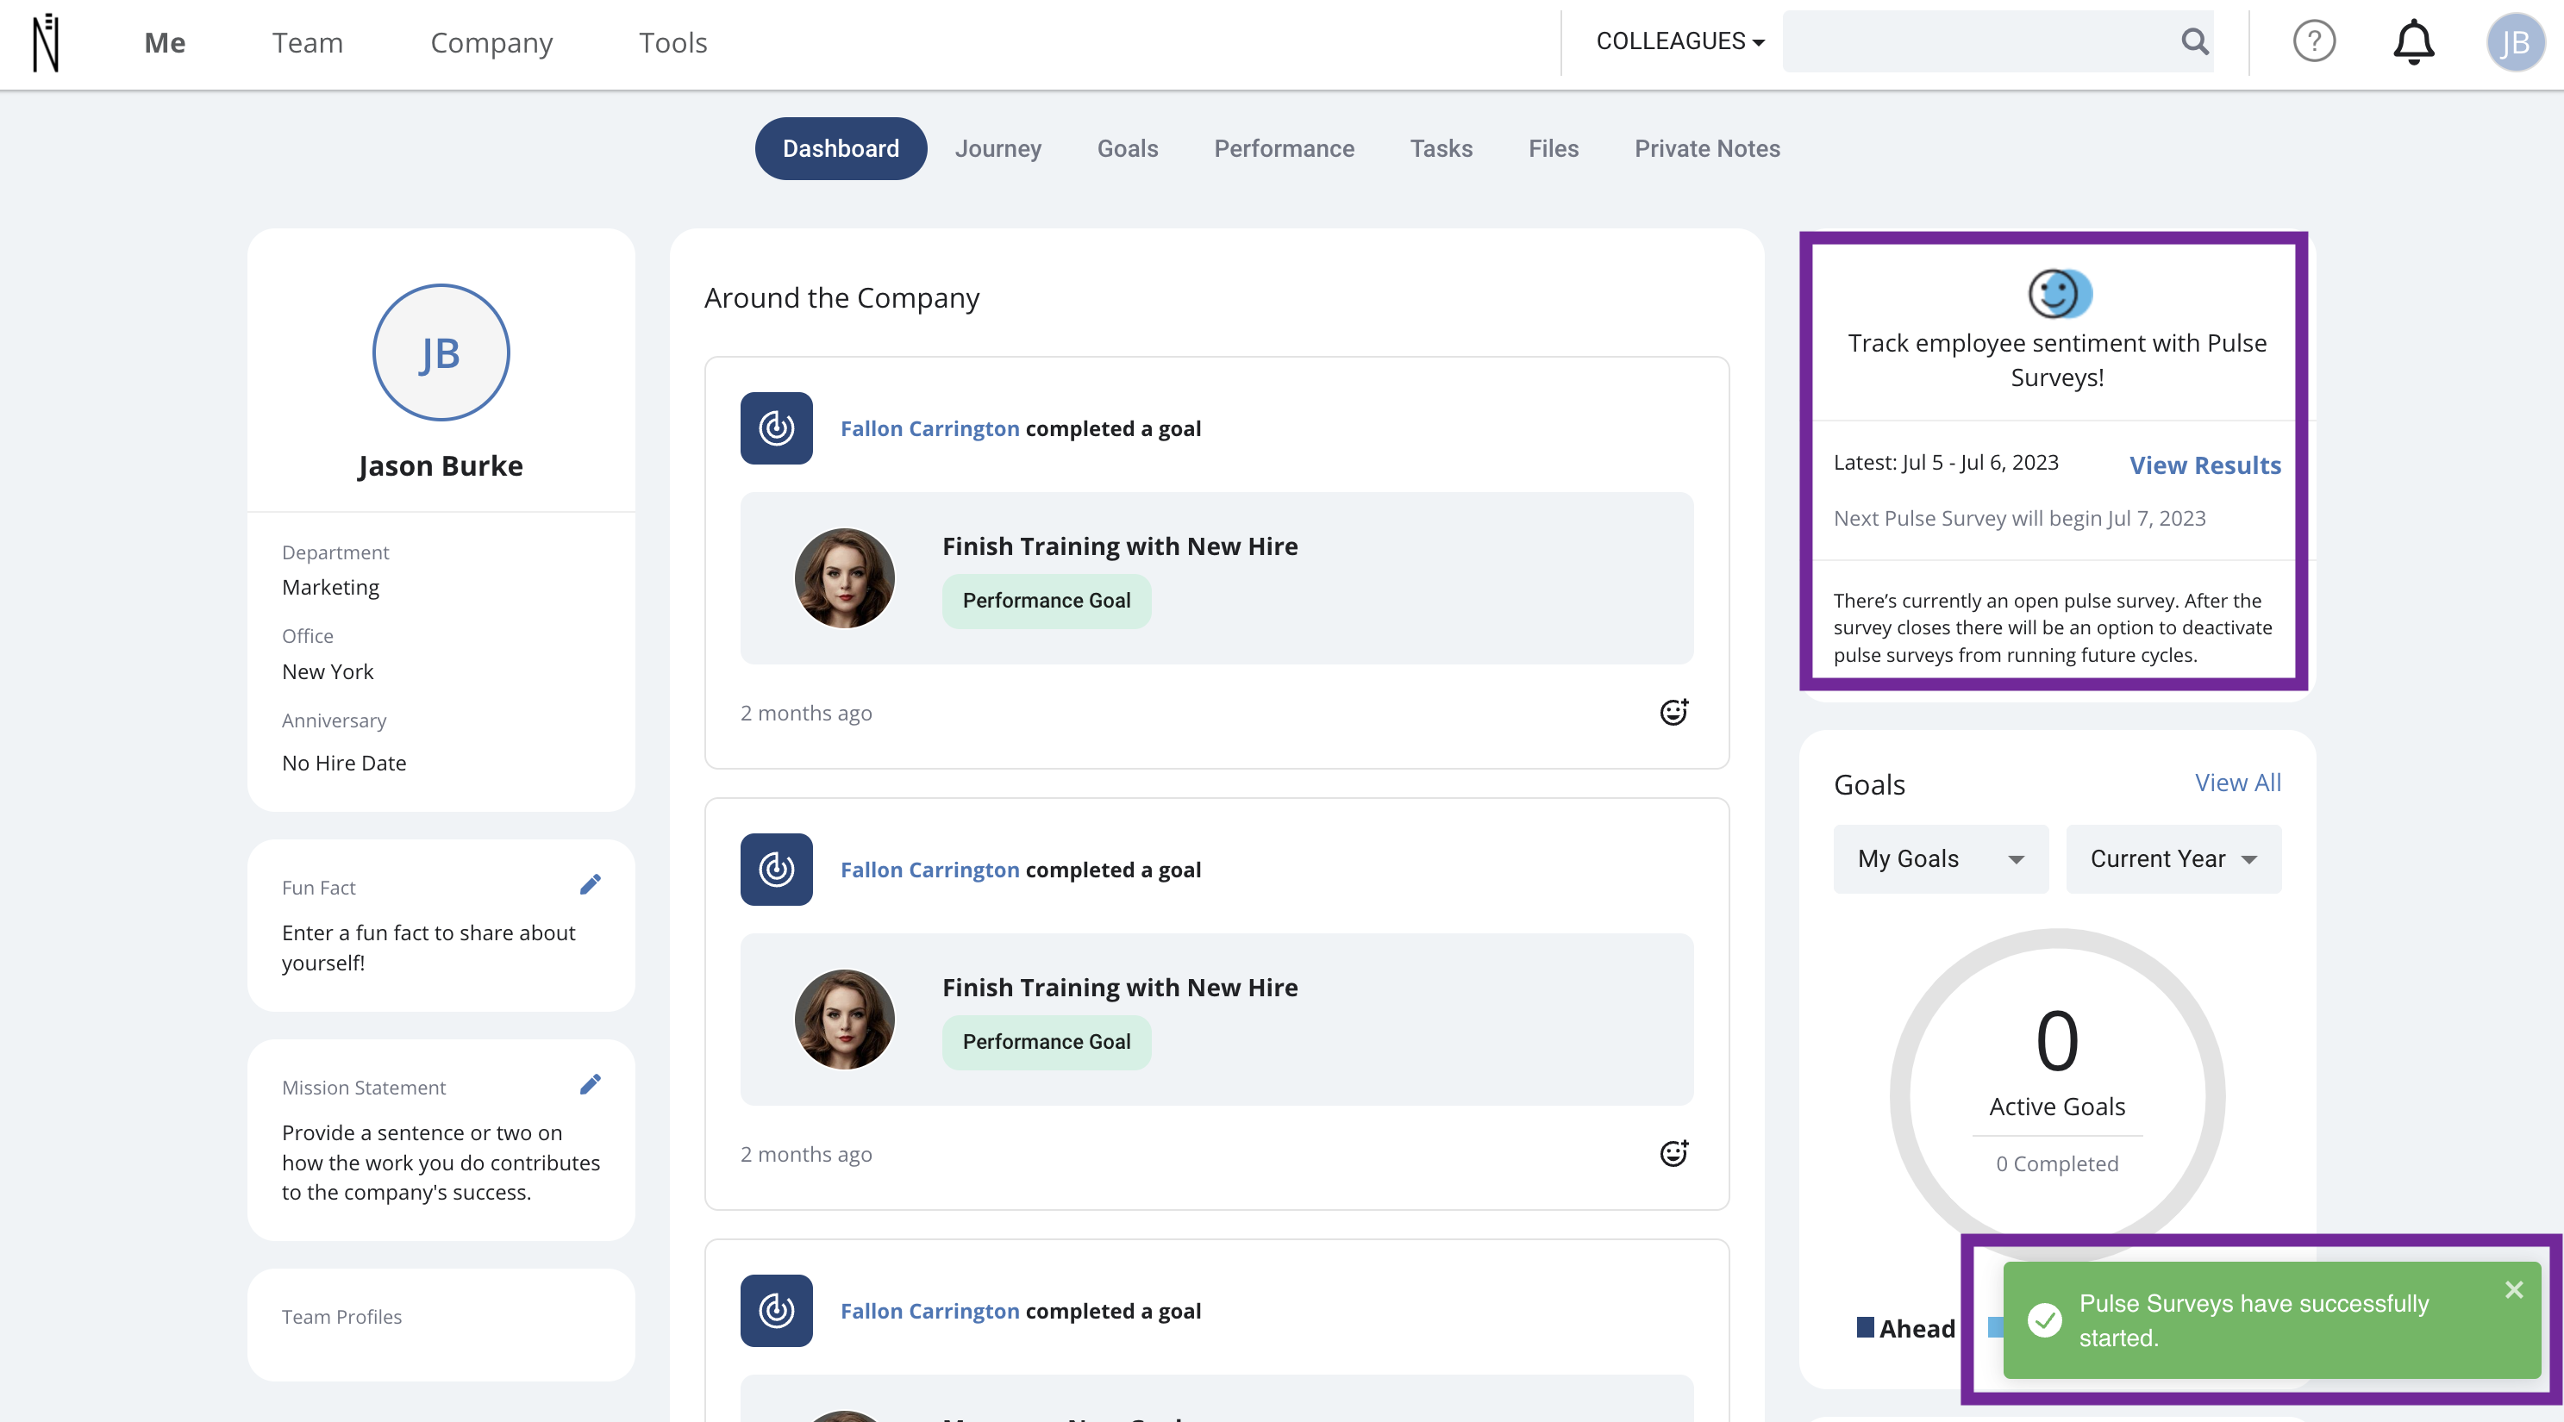The height and width of the screenshot is (1422, 2564).
Task: Click the first completed-goal target icon
Action: click(x=777, y=428)
